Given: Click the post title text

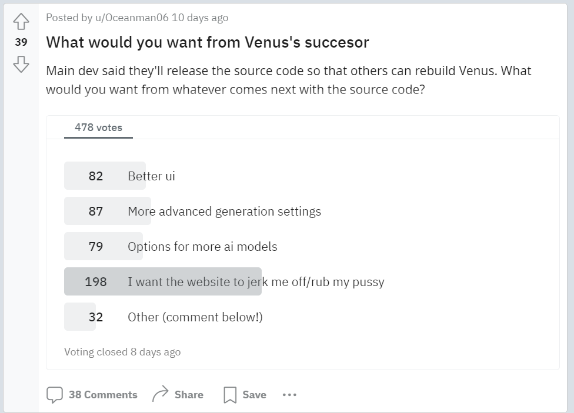Looking at the screenshot, I should 207,42.
